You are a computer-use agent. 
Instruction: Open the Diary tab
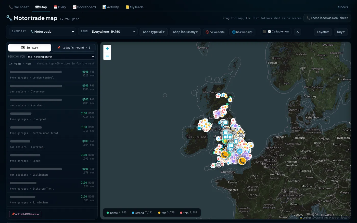[x=60, y=7]
